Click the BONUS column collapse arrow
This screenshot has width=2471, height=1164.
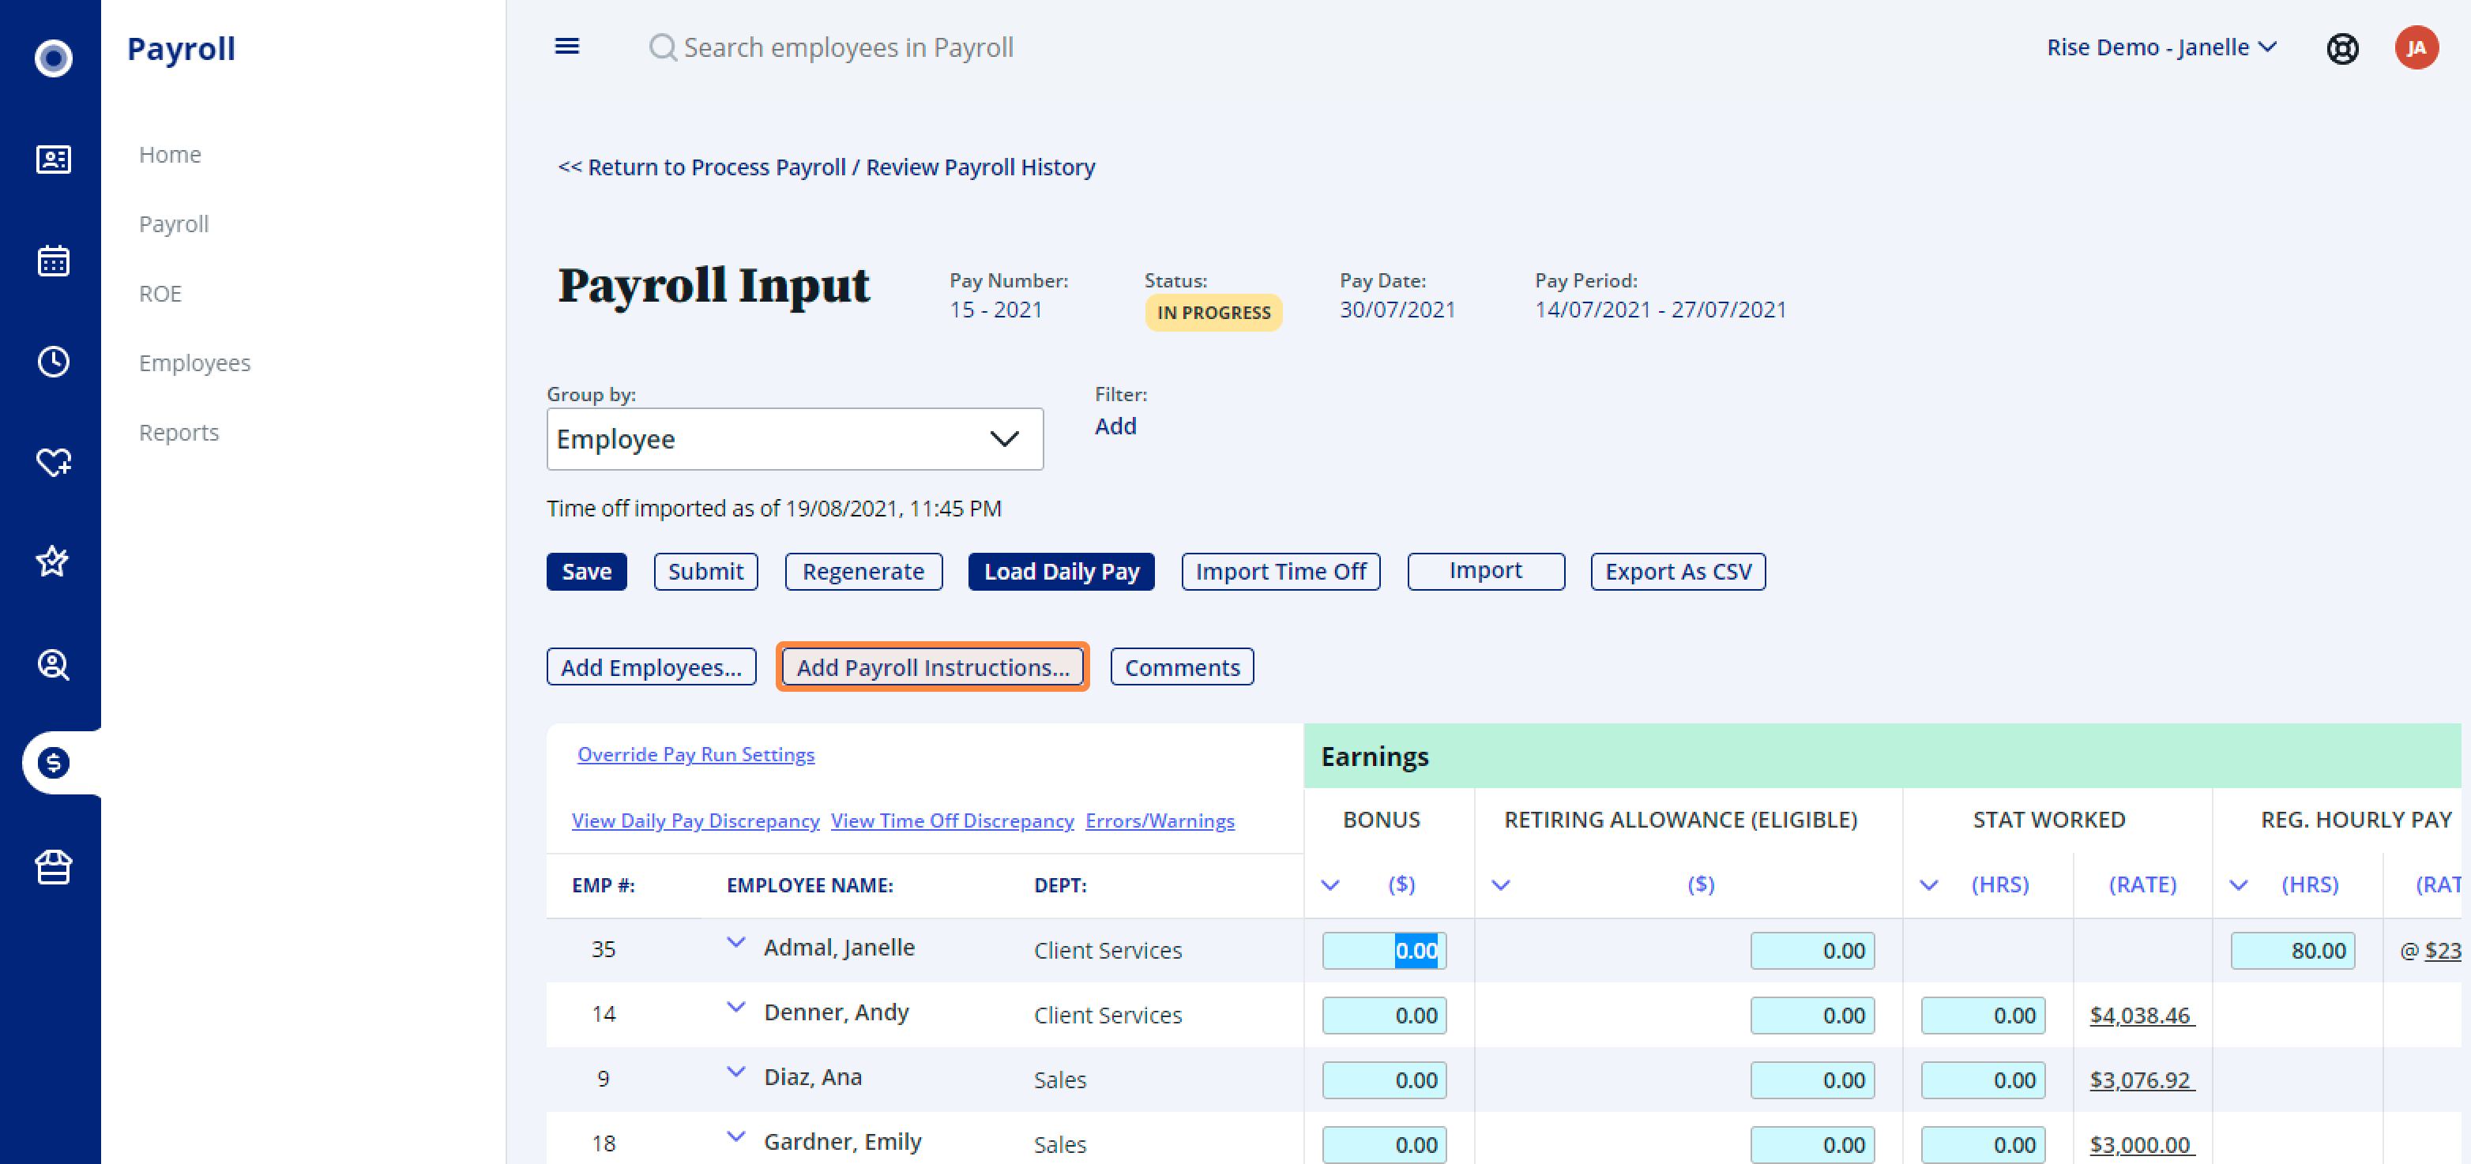[1332, 884]
